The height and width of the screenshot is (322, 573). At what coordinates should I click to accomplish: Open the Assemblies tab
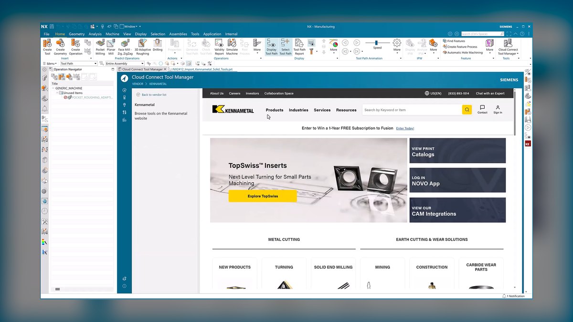[x=178, y=34]
